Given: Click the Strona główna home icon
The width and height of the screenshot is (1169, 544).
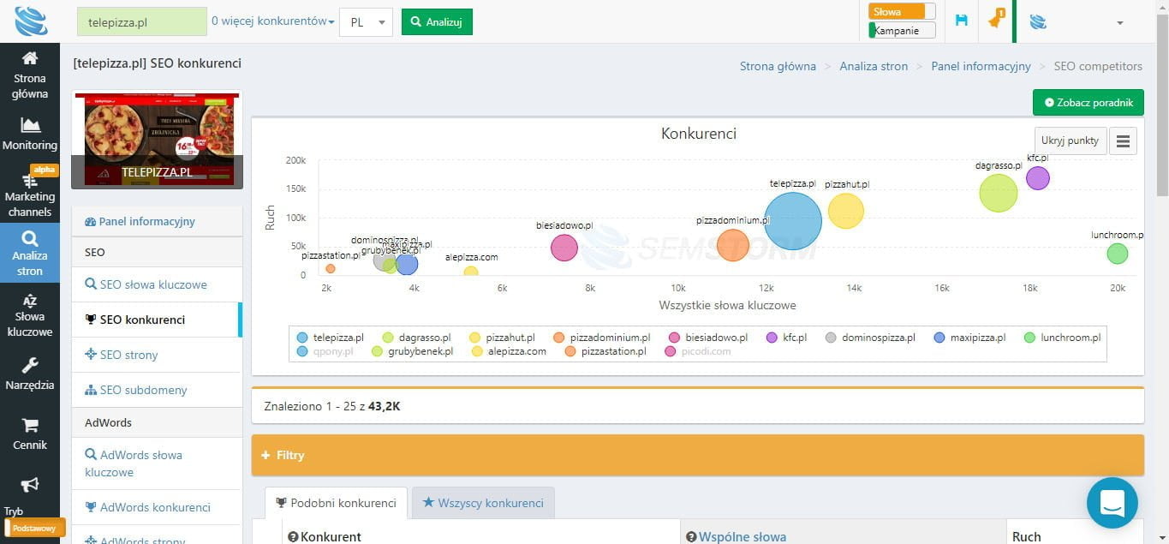Looking at the screenshot, I should pos(29,59).
